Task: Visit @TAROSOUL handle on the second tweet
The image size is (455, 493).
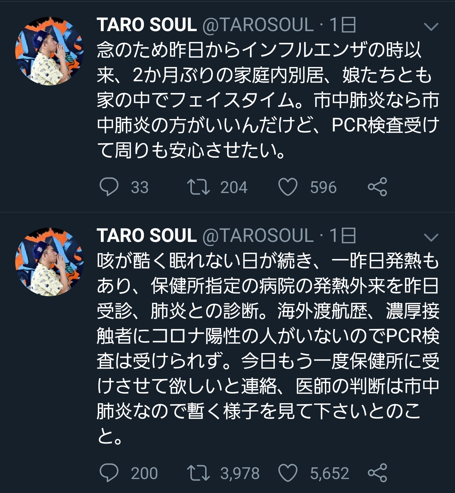Action: click(x=258, y=236)
